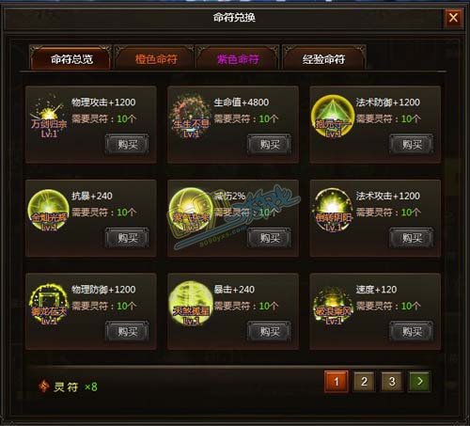Switch to the 紫色命符 tab
The height and width of the screenshot is (426, 470).
coord(238,58)
